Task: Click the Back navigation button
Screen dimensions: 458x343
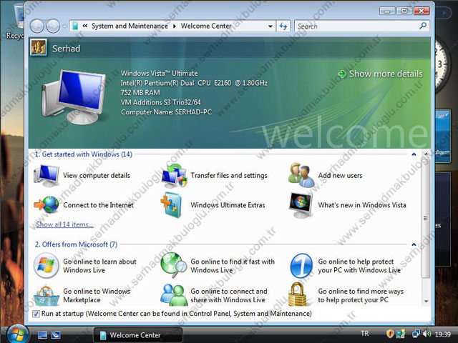Action: [37, 26]
